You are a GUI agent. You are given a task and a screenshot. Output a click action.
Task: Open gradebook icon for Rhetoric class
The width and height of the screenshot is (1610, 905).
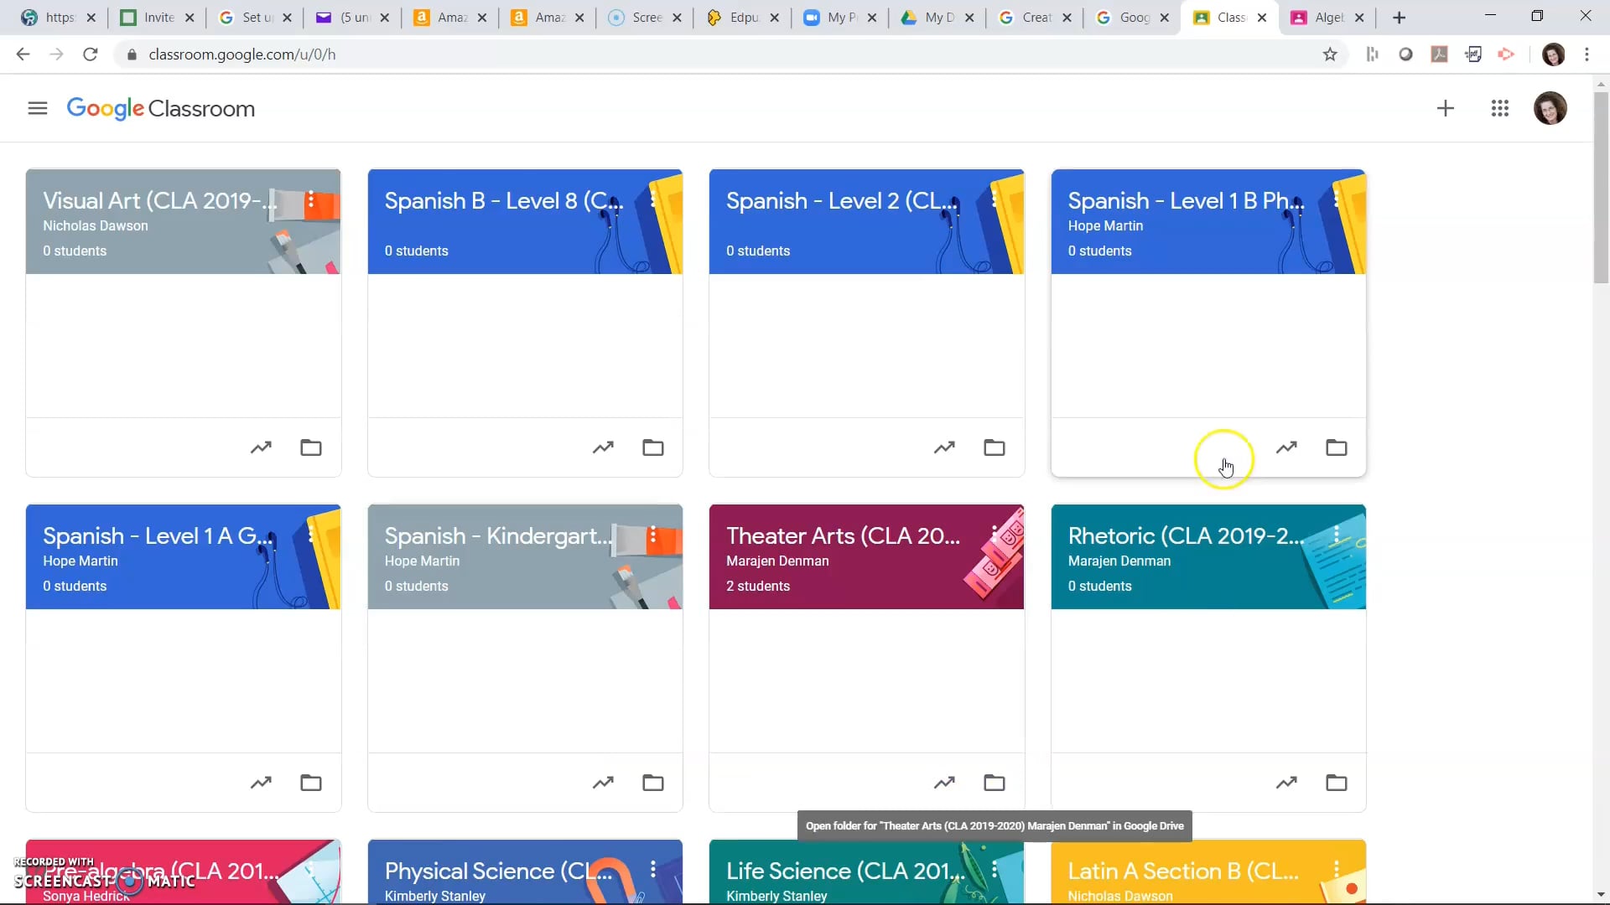(1286, 783)
